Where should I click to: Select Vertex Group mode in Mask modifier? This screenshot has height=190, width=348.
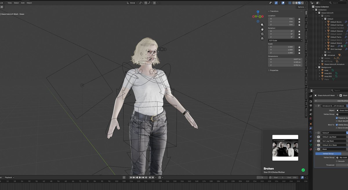pyautogui.click(x=328, y=154)
